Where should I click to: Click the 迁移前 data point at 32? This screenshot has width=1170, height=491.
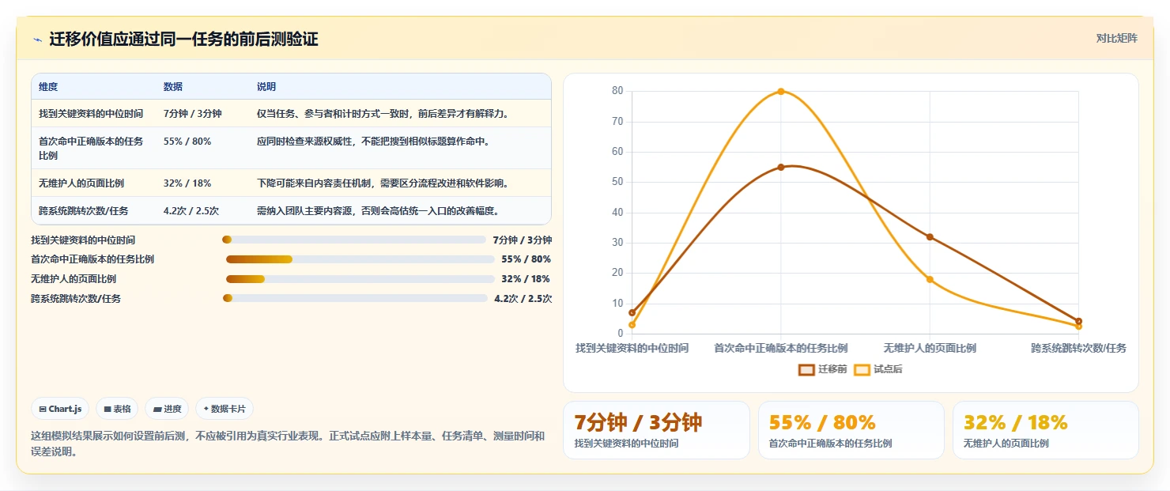[930, 236]
